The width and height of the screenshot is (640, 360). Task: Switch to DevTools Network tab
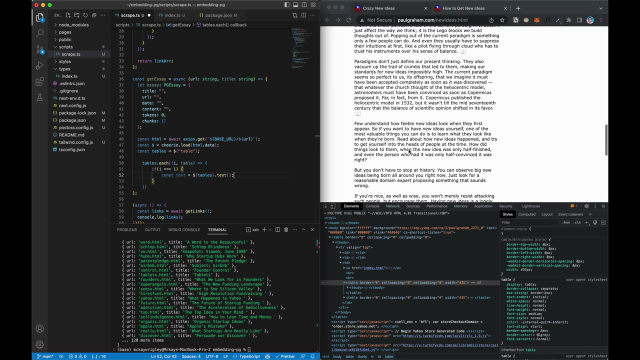point(392,206)
